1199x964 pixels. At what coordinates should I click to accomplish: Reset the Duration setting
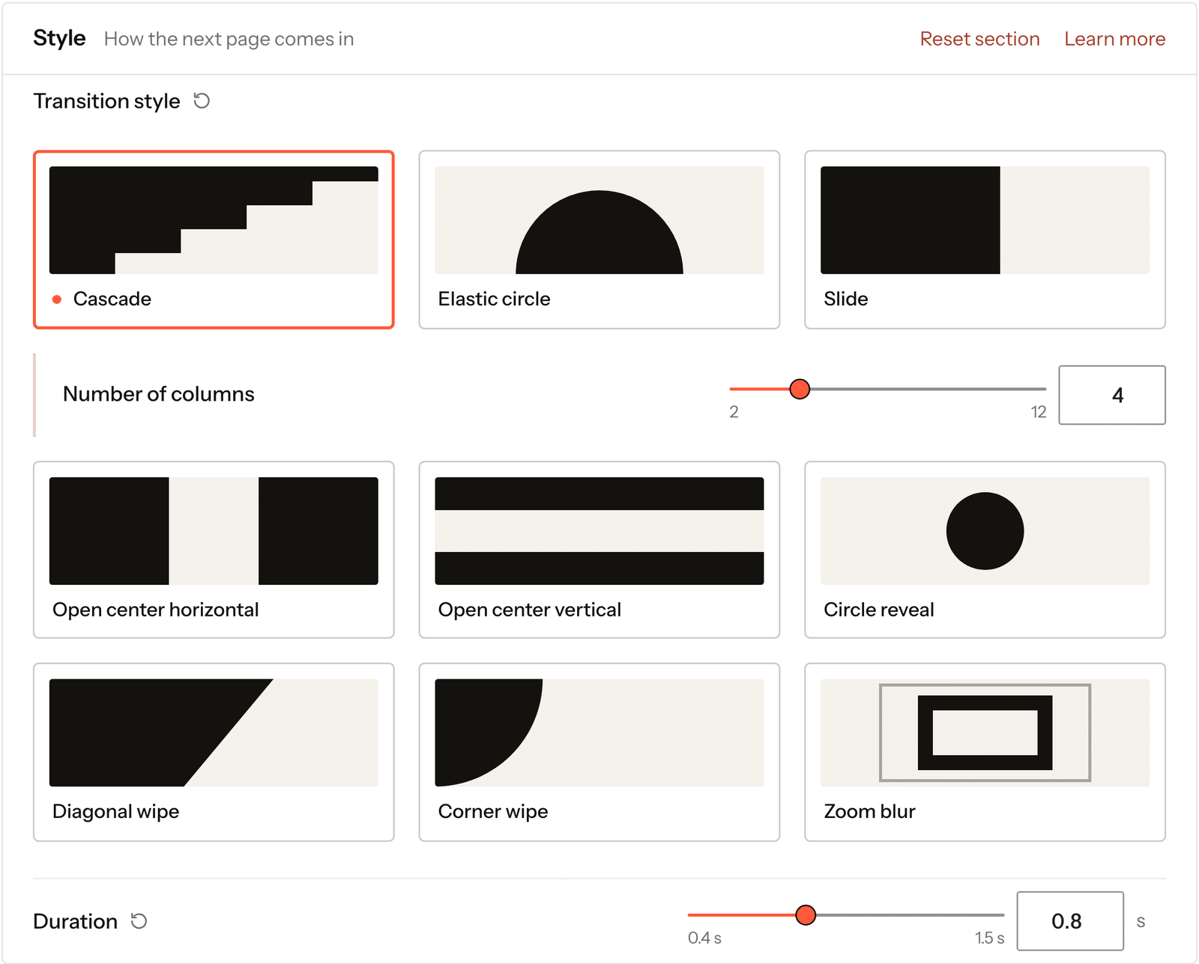pos(139,921)
